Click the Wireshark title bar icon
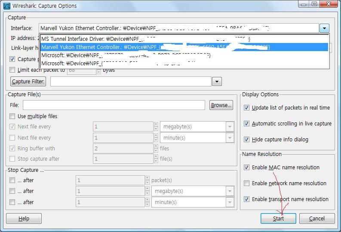341x232 pixels. click(7, 6)
